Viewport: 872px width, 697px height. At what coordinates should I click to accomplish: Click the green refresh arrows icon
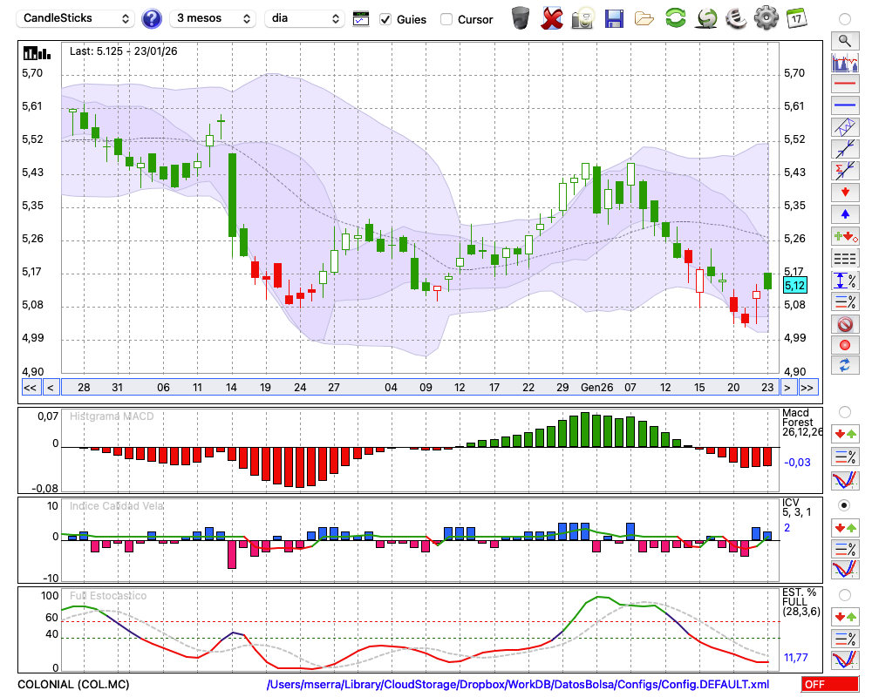coord(675,18)
